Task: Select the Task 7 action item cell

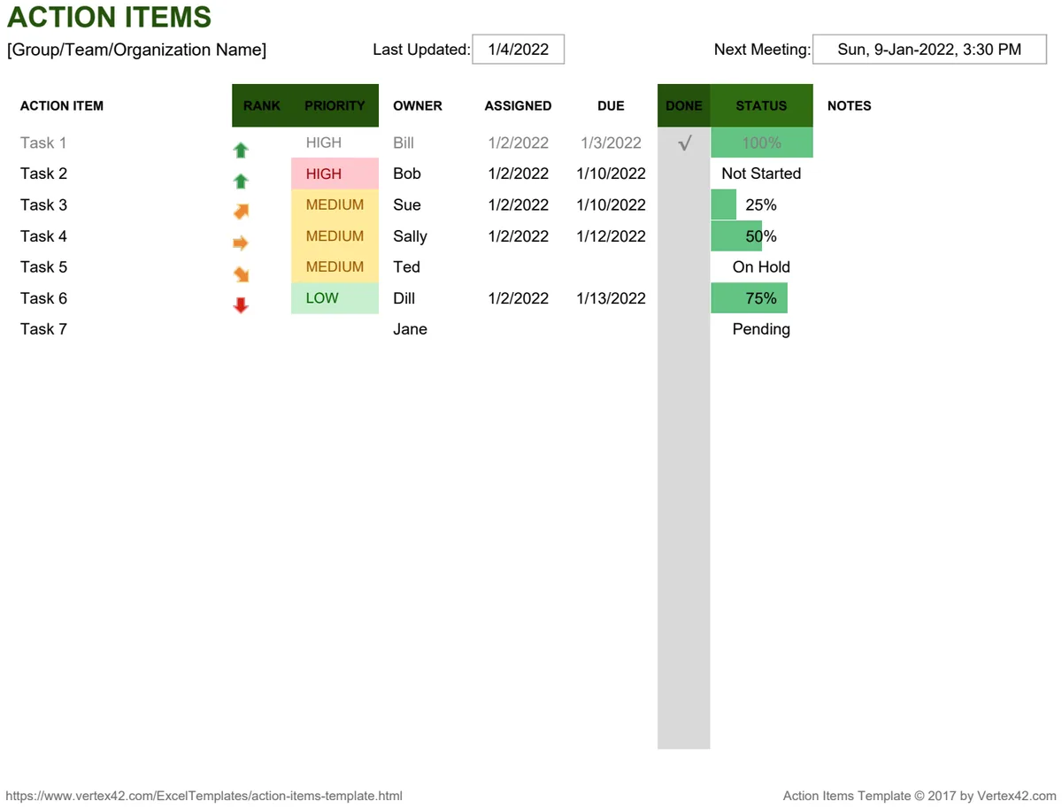Action: click(43, 328)
